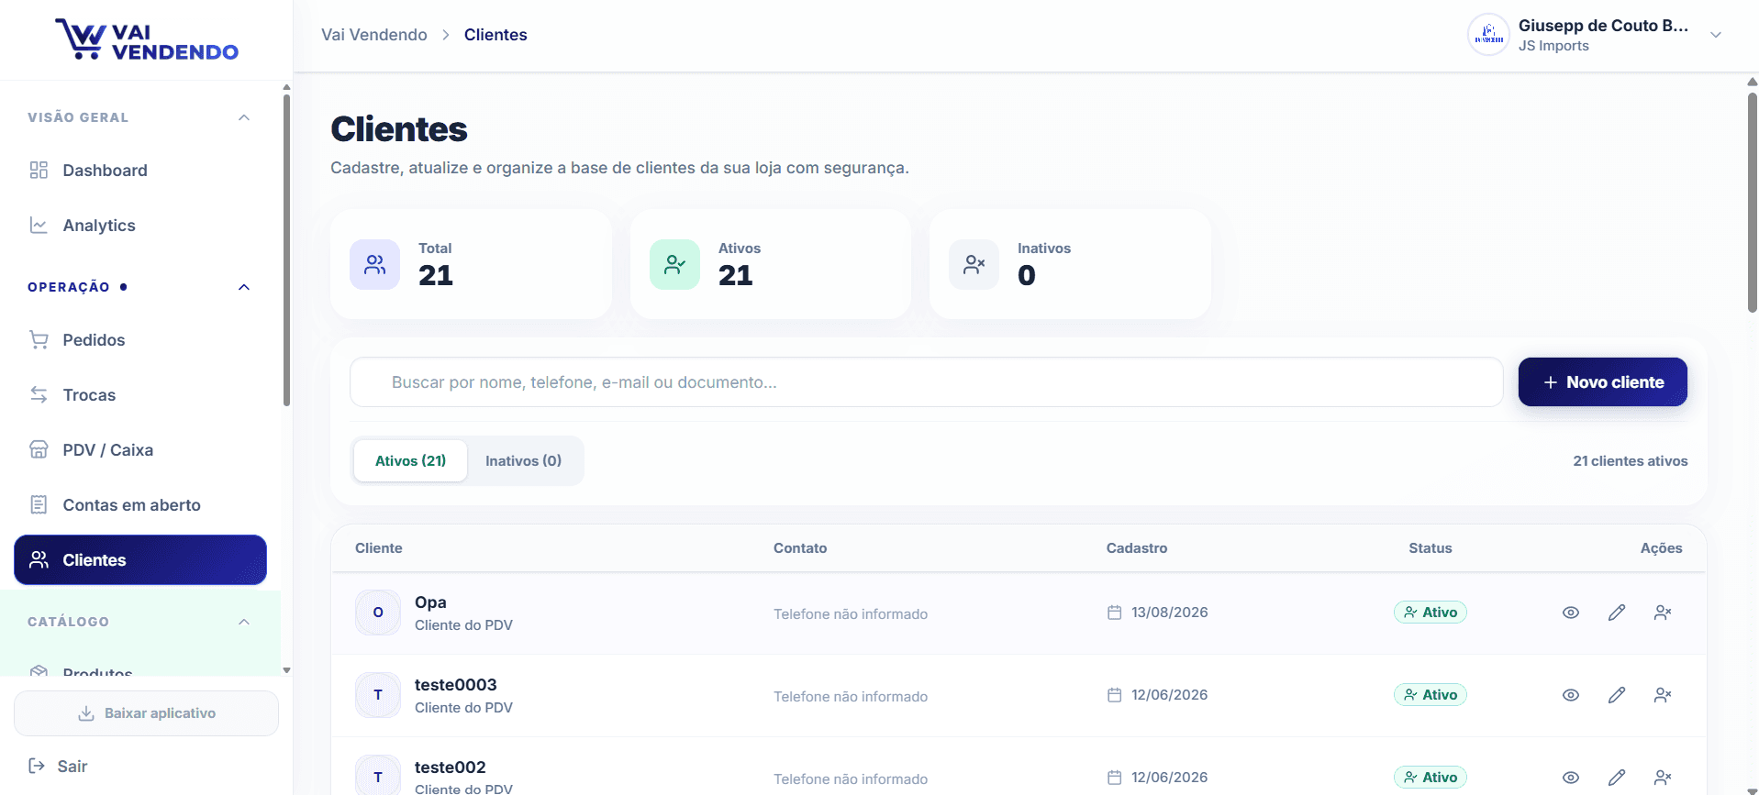Open the Analytics page
1759x795 pixels.
click(140, 226)
